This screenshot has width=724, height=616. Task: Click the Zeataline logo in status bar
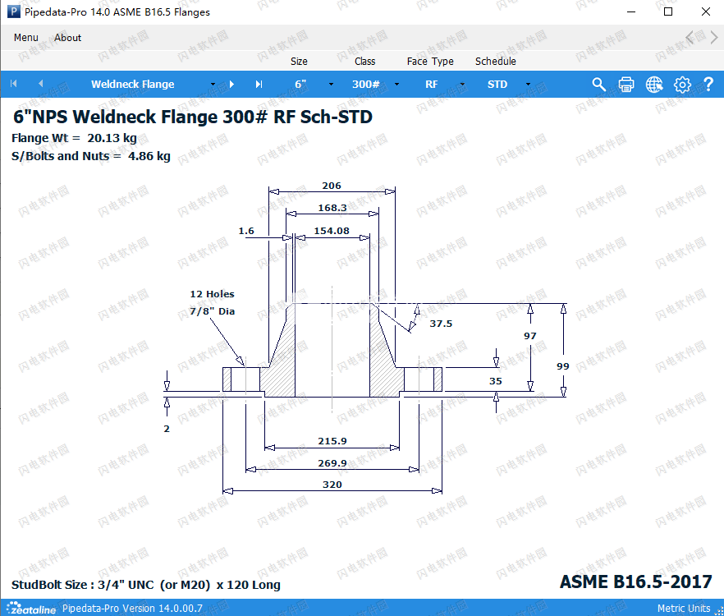coord(31,608)
